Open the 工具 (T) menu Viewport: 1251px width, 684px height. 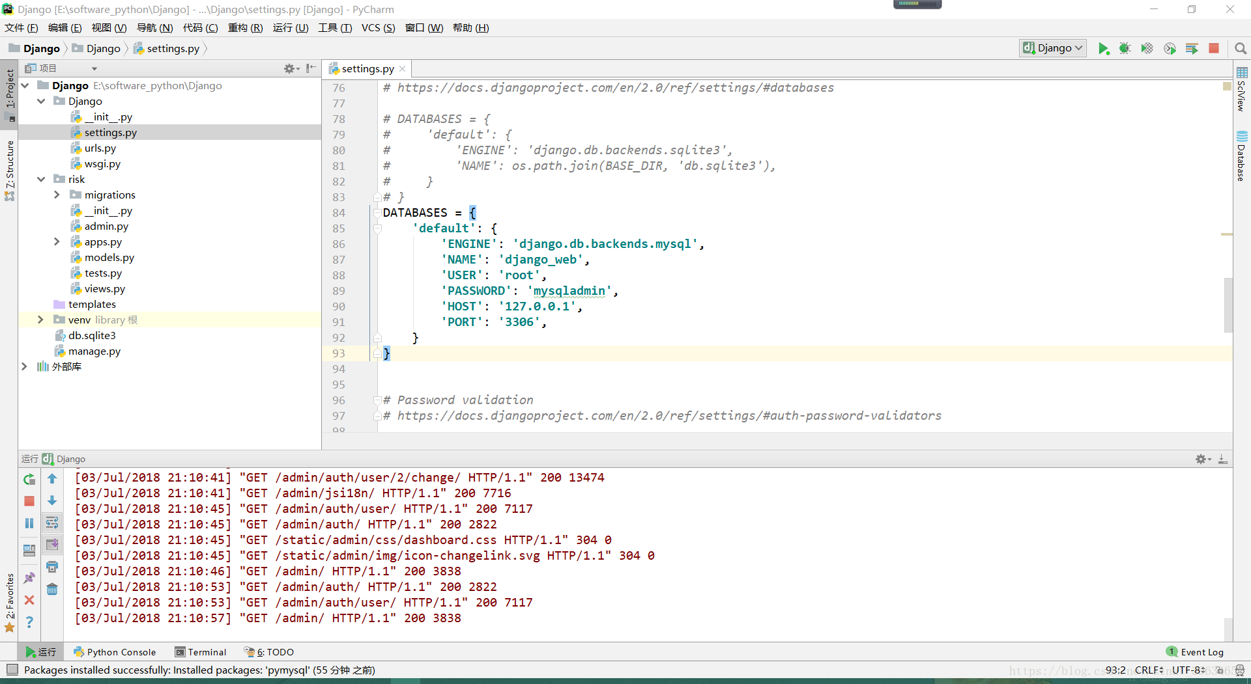[335, 28]
